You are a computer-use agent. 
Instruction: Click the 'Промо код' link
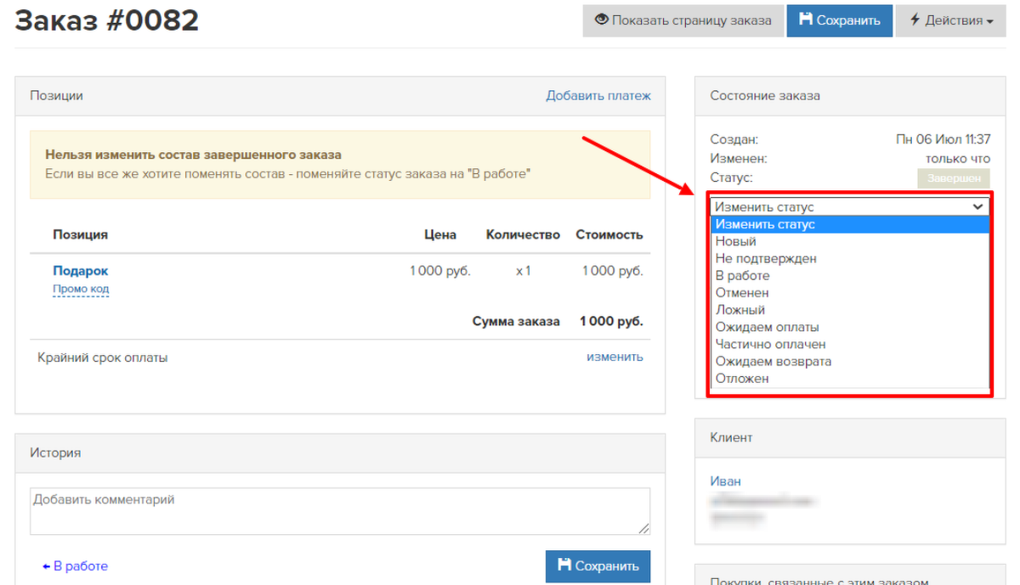click(x=81, y=289)
